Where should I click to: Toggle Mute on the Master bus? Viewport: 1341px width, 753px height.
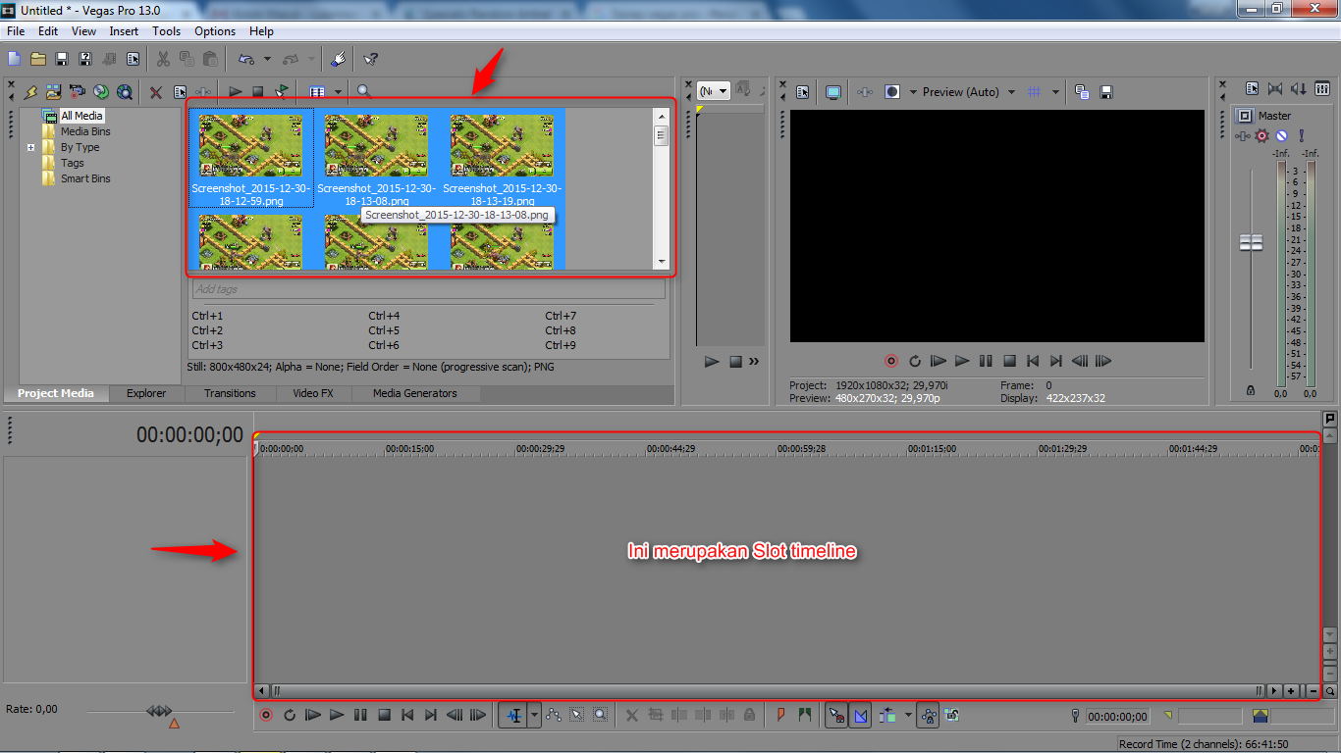(1281, 135)
